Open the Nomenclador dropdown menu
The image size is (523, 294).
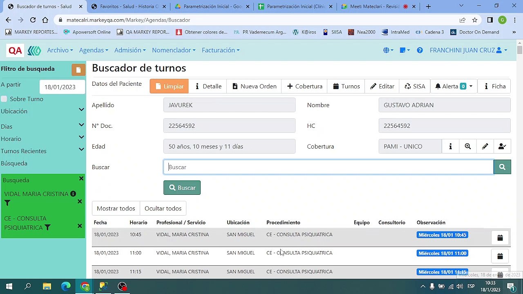pos(174,50)
